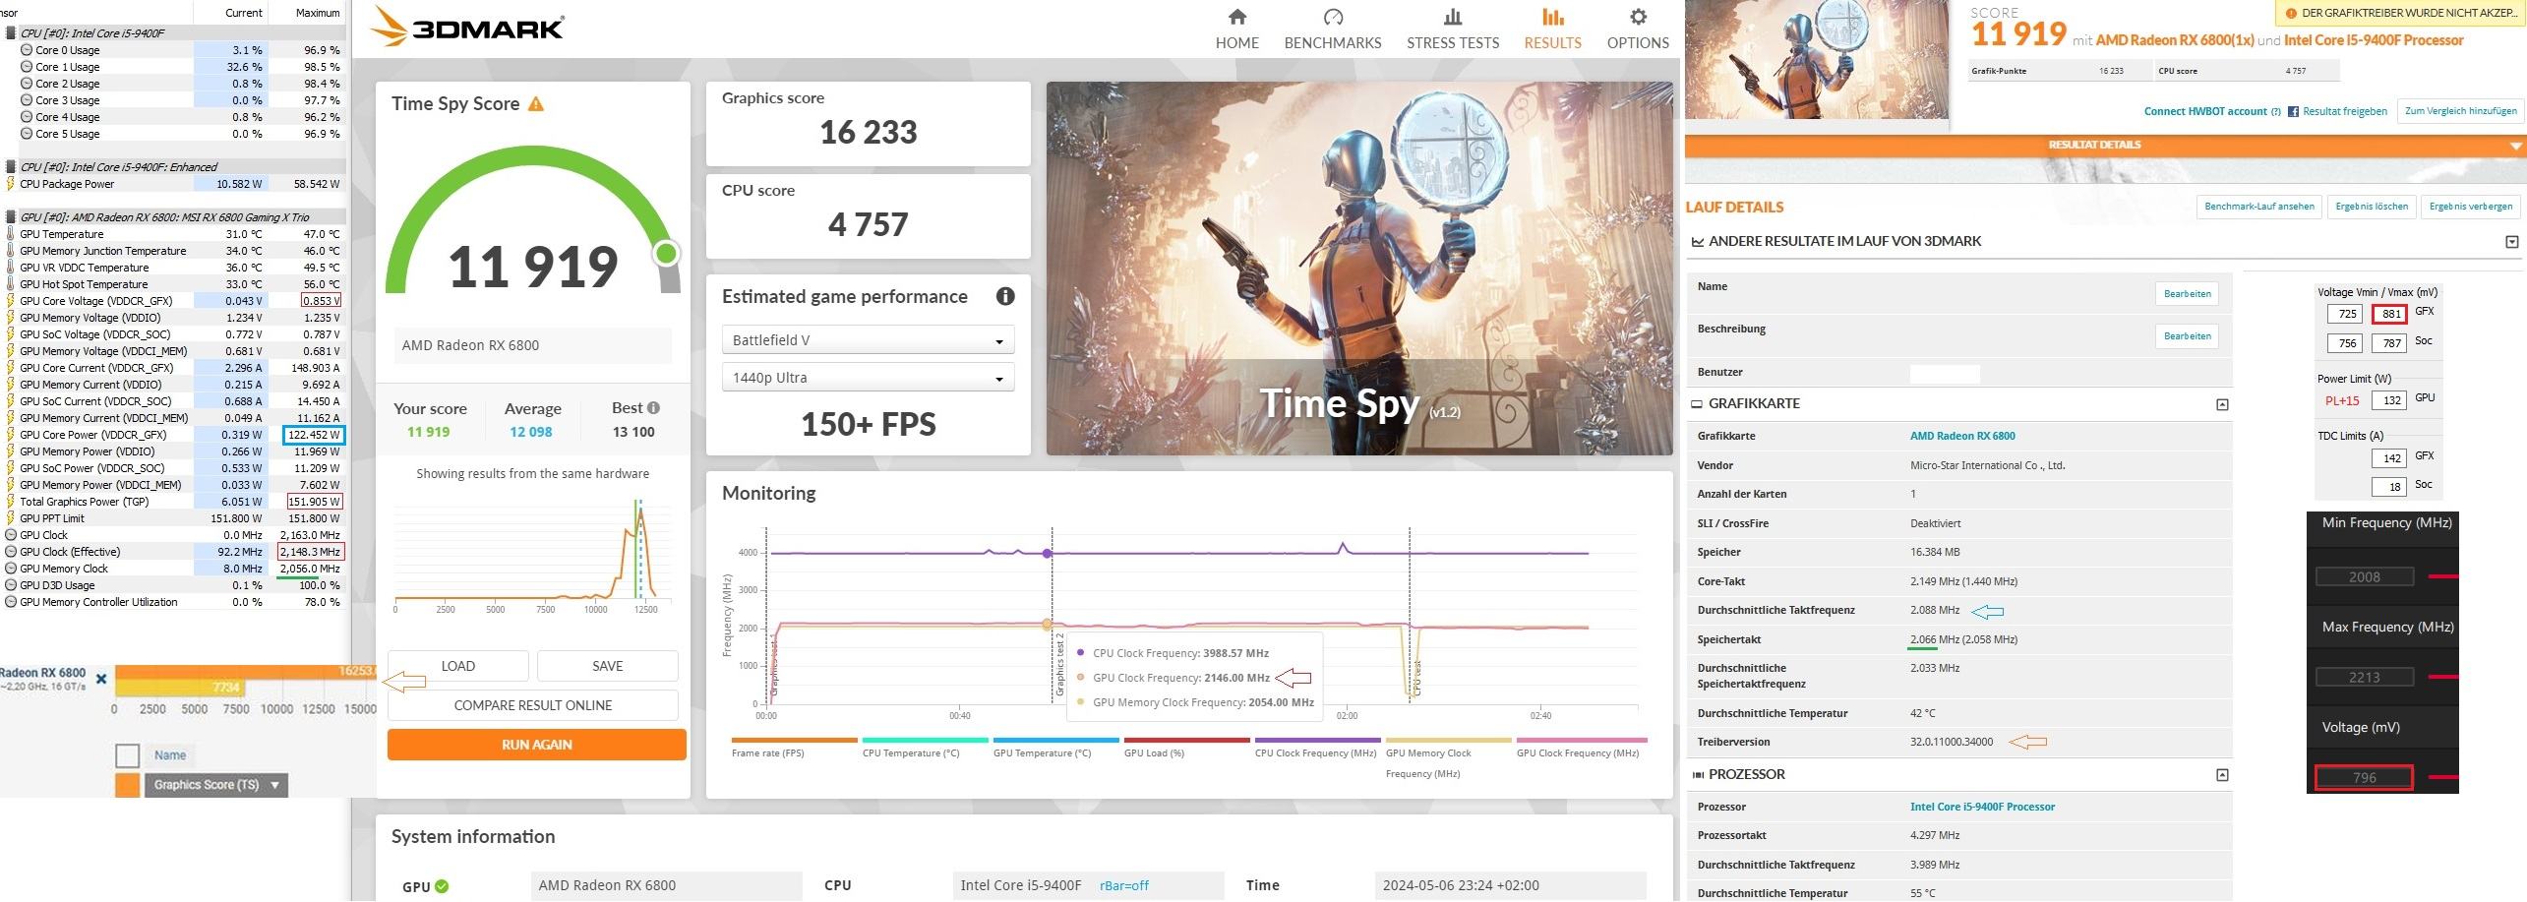
Task: Open the OPTIONS tab
Action: pos(1638,29)
